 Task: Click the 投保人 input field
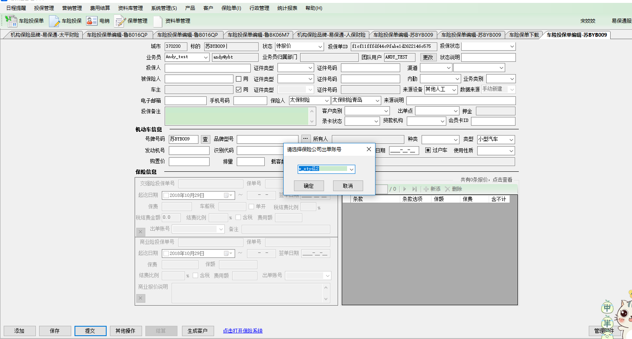(208, 68)
